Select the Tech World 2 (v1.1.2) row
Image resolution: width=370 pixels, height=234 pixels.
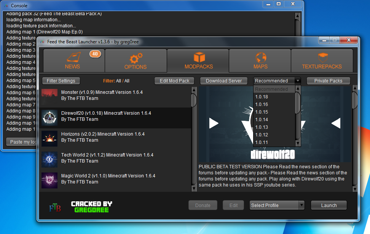pos(115,160)
